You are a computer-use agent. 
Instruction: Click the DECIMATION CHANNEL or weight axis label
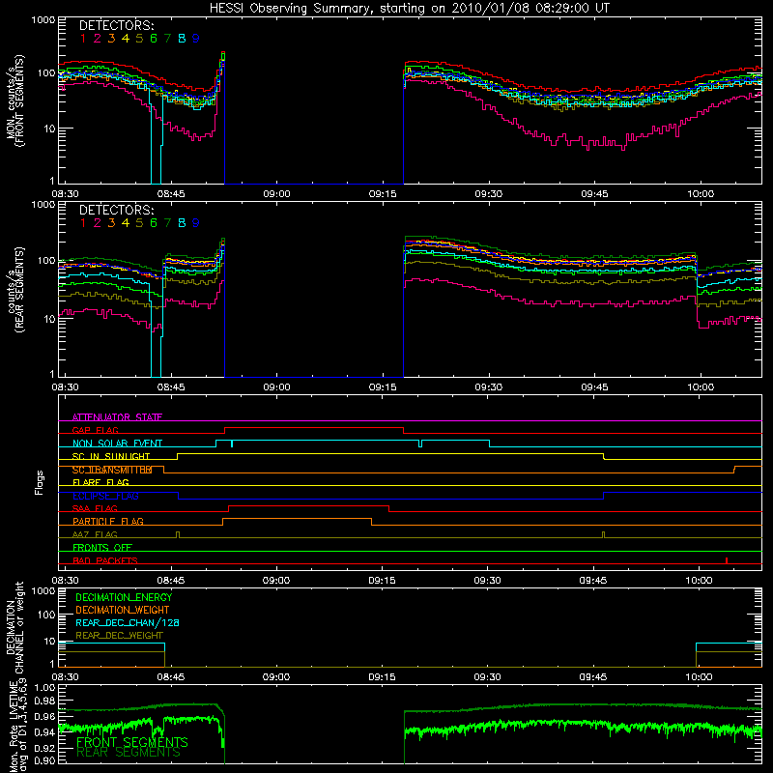[15, 627]
